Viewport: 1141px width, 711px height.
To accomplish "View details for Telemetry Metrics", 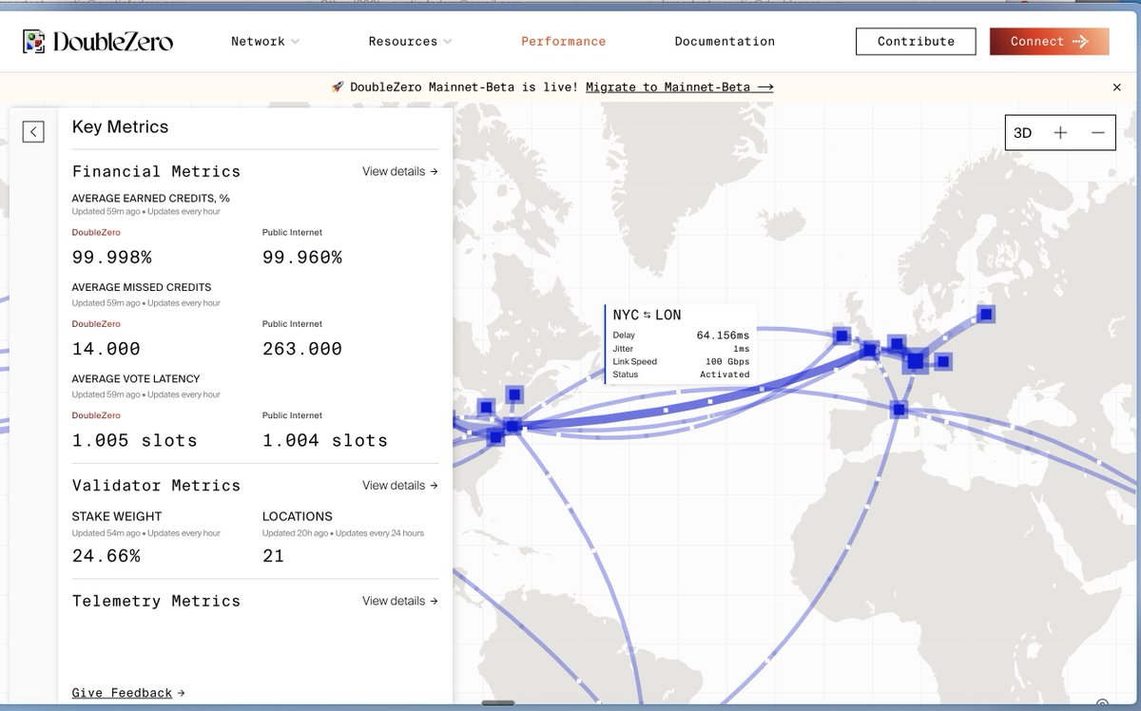I will (400, 602).
